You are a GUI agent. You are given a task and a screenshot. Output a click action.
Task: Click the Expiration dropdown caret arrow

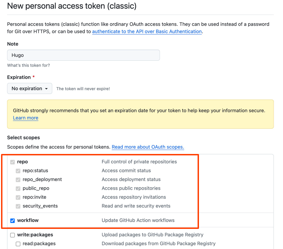pos(47,88)
